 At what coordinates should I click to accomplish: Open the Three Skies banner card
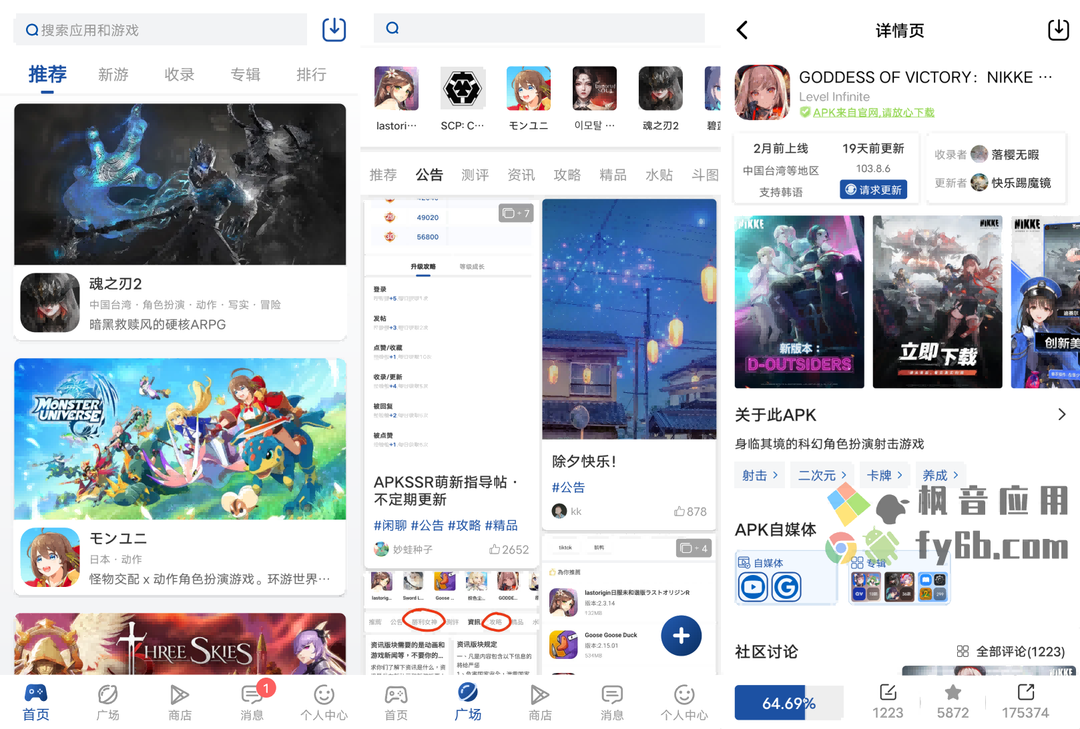click(x=180, y=644)
